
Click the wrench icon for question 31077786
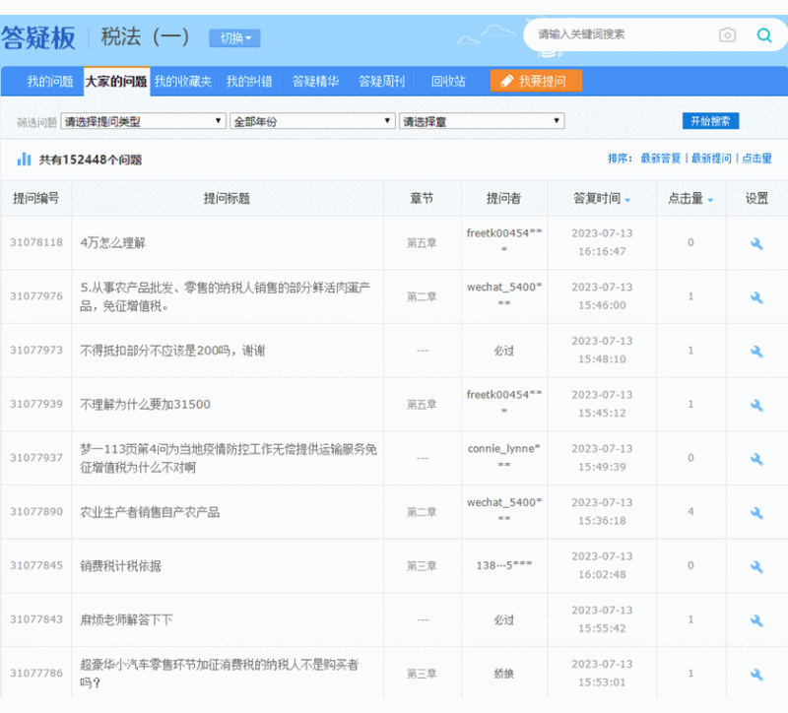coord(755,674)
